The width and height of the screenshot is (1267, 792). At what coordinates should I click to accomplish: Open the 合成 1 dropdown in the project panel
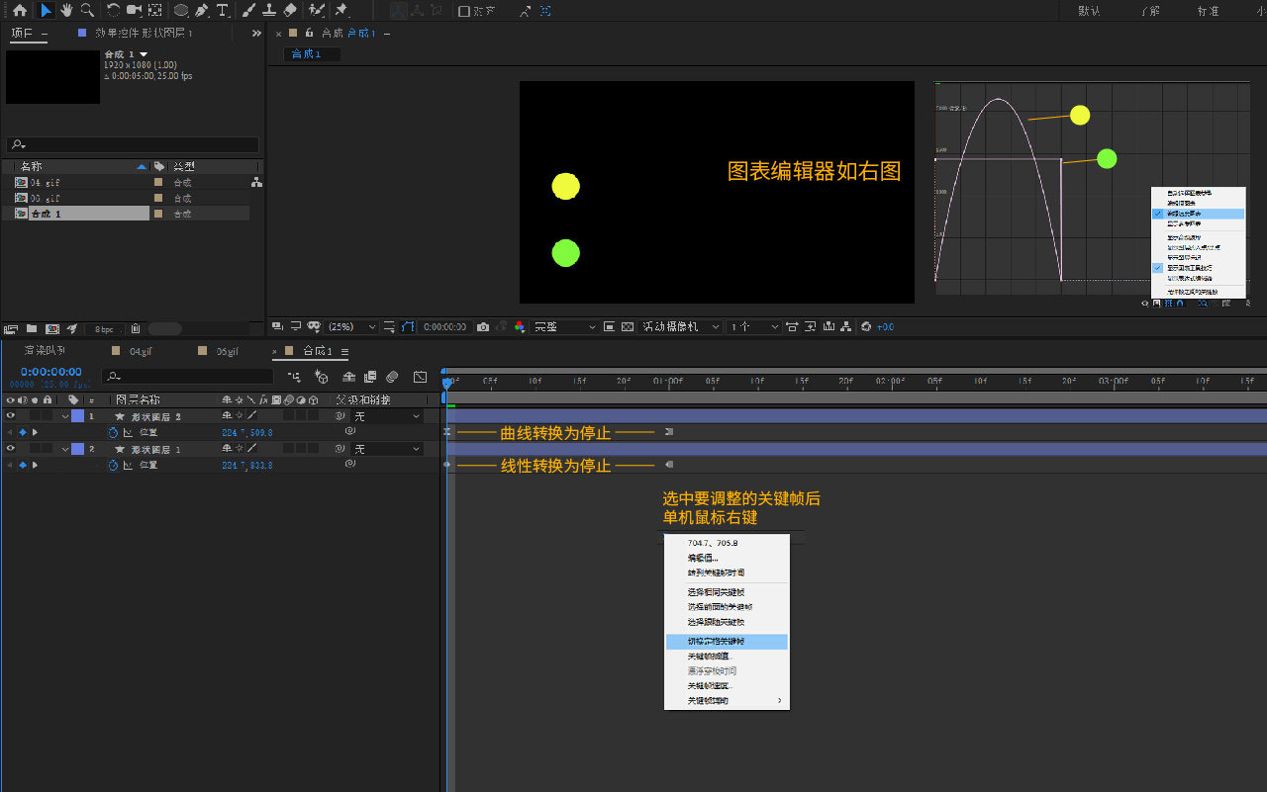click(144, 53)
